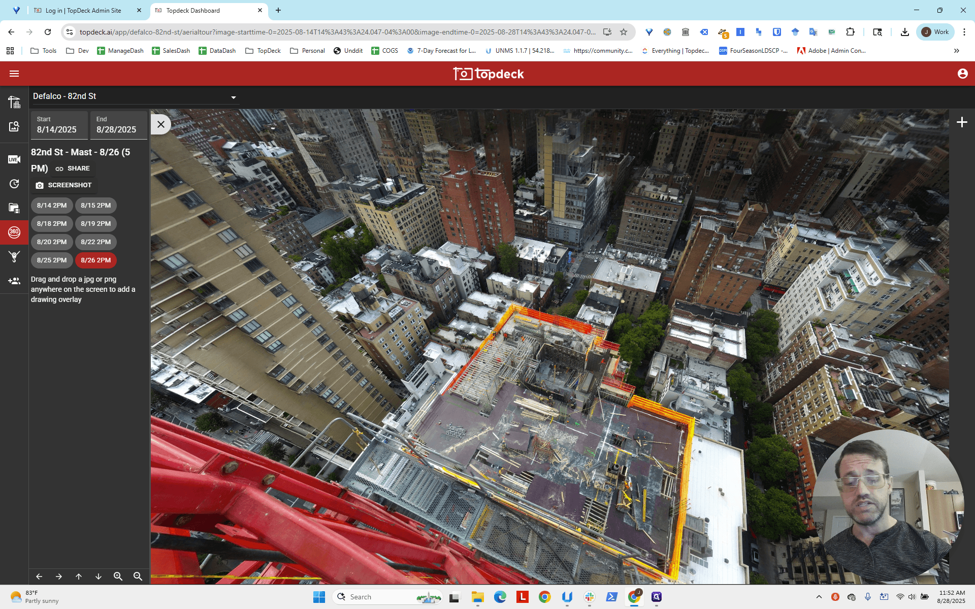
Task: Show more bookmarks chevron
Action: tap(957, 51)
